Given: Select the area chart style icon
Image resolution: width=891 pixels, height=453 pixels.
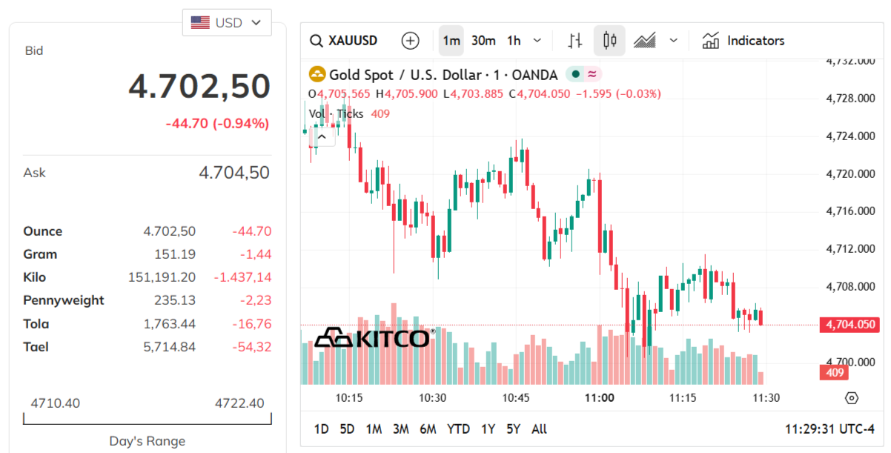Looking at the screenshot, I should click(x=644, y=40).
